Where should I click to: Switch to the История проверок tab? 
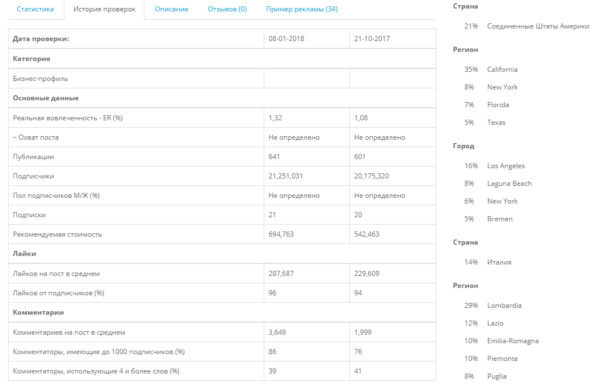coord(104,9)
